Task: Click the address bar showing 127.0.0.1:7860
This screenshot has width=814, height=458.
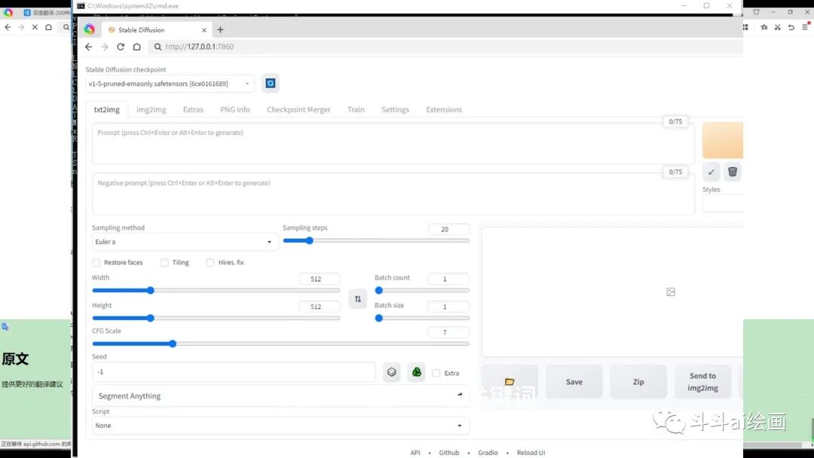Action: point(446,47)
